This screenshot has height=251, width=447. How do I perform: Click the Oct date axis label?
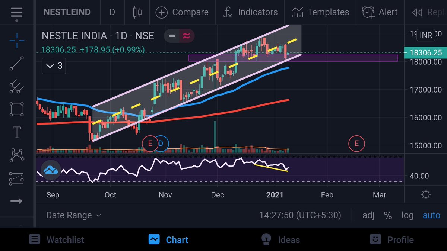[x=110, y=195]
